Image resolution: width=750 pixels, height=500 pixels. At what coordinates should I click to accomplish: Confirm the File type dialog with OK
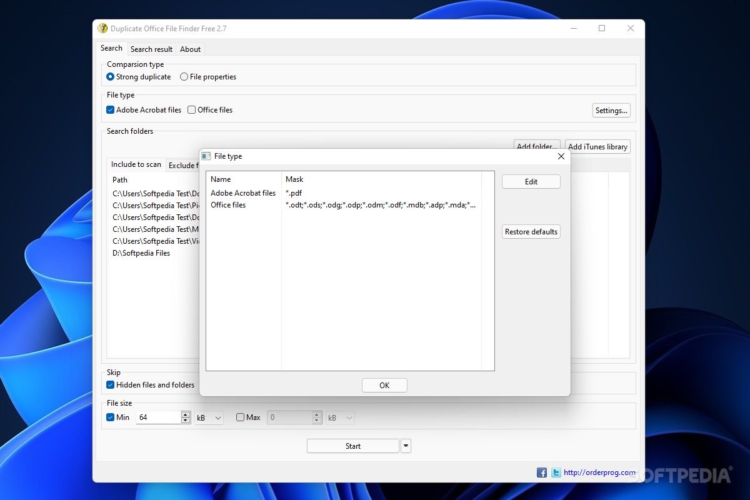[x=384, y=386]
